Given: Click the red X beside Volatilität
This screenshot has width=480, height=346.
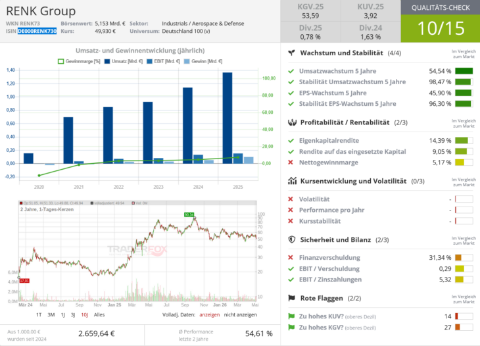Looking at the screenshot, I should (291, 199).
